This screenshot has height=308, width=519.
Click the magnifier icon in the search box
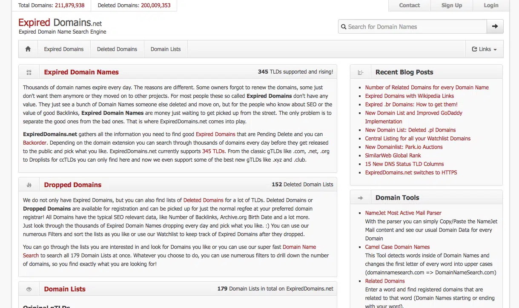[344, 27]
